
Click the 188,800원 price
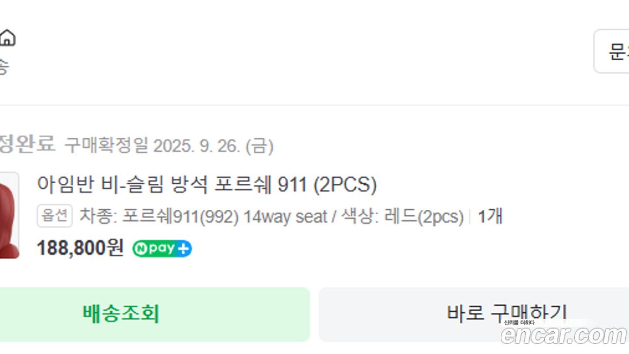pos(80,248)
